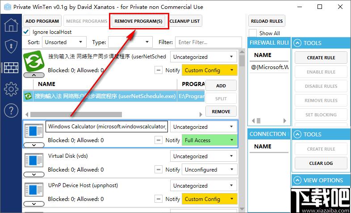This screenshot has width=351, height=213.
Task: Click the Sogou userNetSched green program icon
Action: [34, 61]
